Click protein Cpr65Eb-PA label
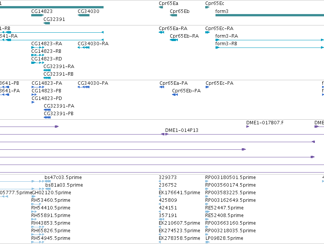The height and width of the screenshot is (244, 324). [x=187, y=91]
